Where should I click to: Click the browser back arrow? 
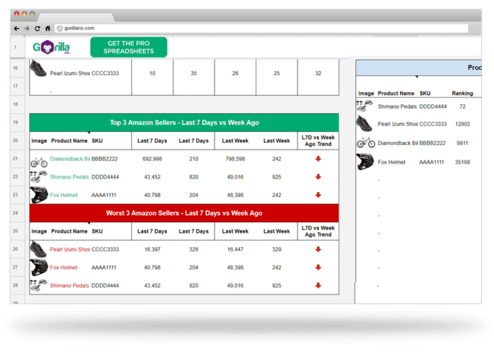(16, 28)
